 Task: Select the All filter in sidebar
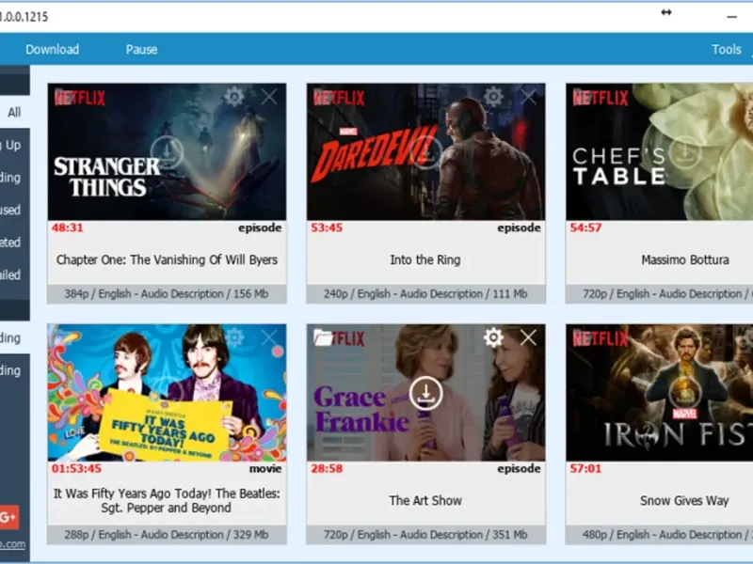tap(14, 112)
